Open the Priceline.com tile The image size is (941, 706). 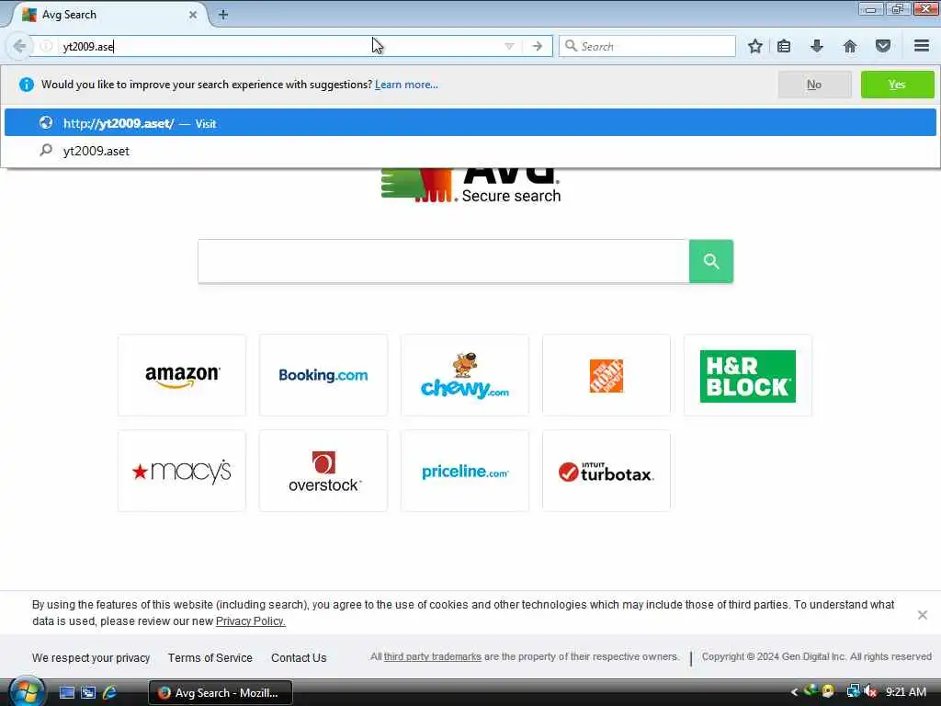[465, 471]
